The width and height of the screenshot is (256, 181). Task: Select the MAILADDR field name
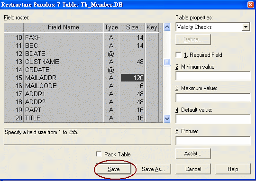pyautogui.click(x=64, y=78)
